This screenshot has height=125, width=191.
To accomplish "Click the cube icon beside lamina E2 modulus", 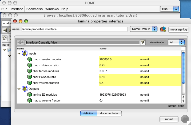I will [x=30, y=95].
